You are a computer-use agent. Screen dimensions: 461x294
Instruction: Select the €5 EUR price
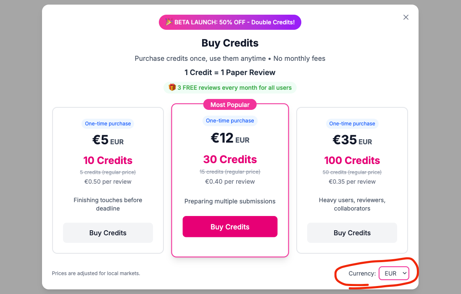tap(108, 140)
